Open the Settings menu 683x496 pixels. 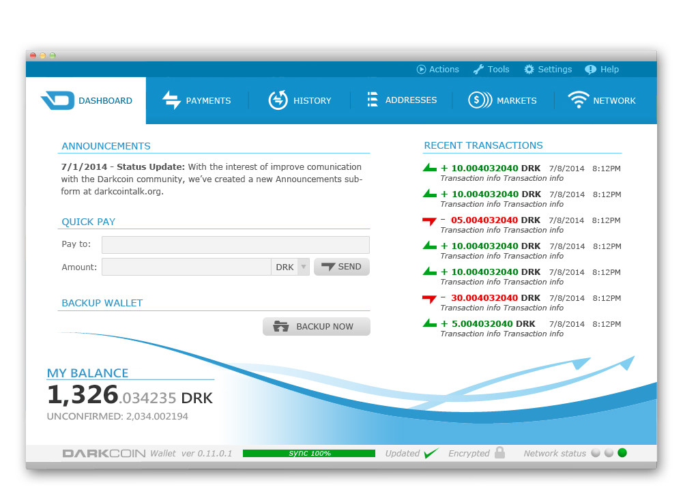548,69
